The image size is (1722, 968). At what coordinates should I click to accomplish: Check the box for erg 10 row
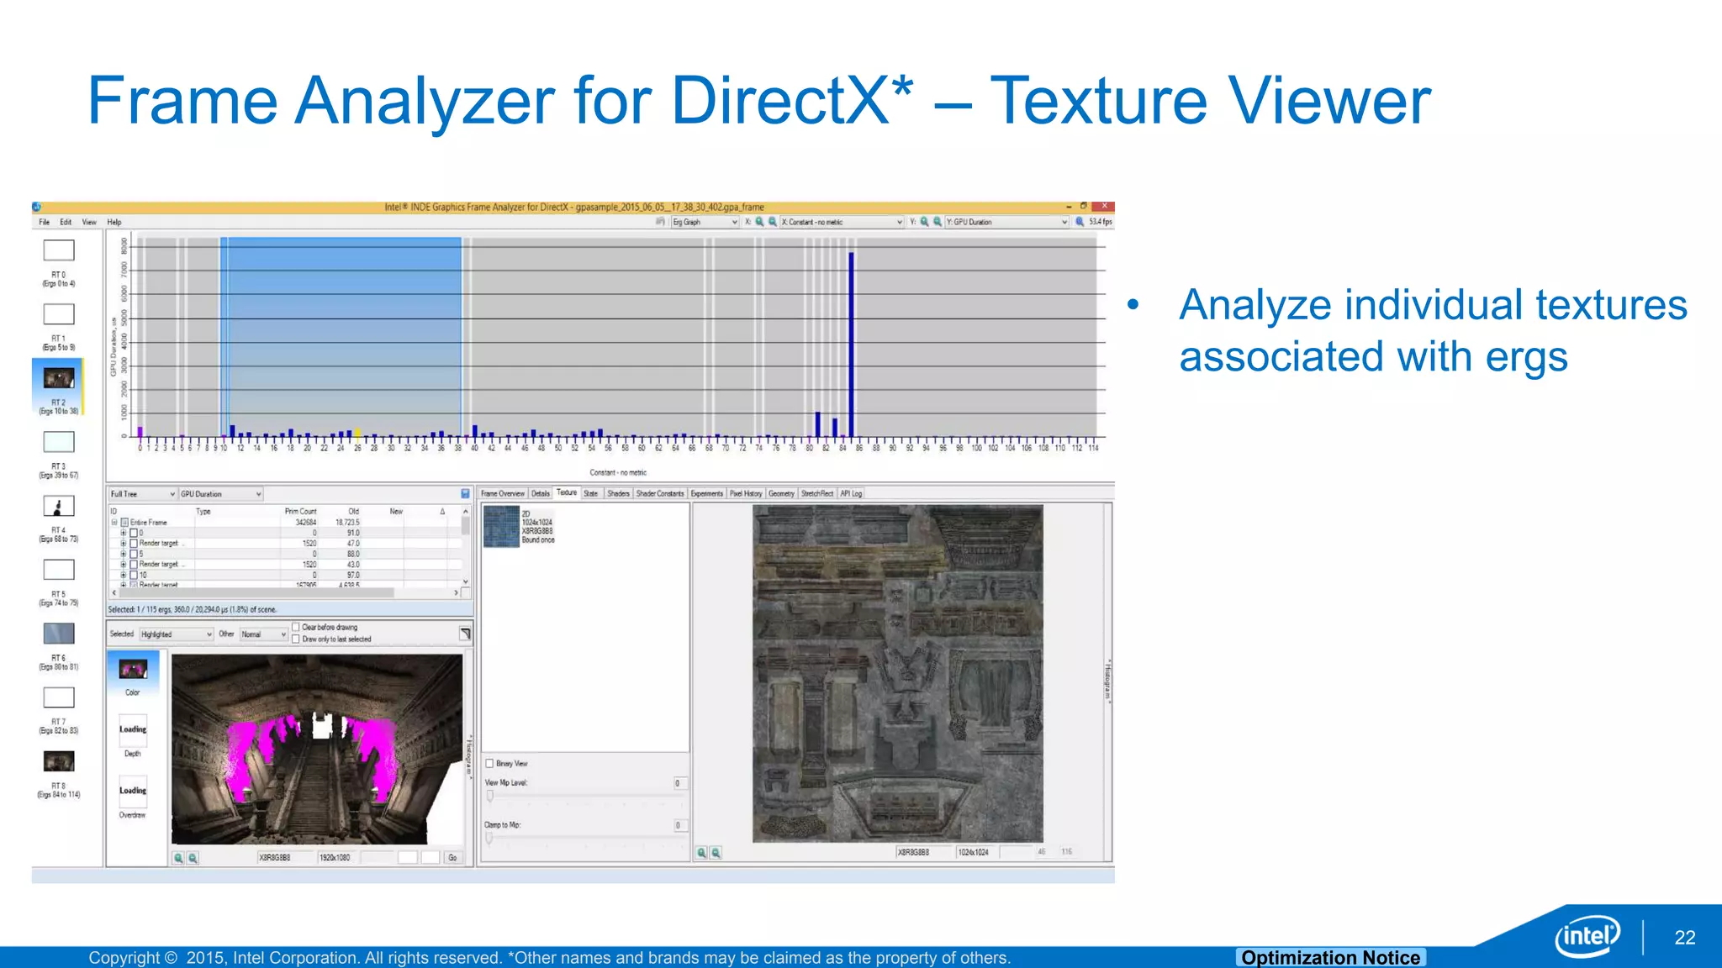pos(134,576)
